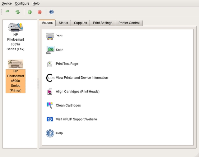Remove the device with the red minus icon
Viewport: 199px width, 157px height.
[x=39, y=12]
